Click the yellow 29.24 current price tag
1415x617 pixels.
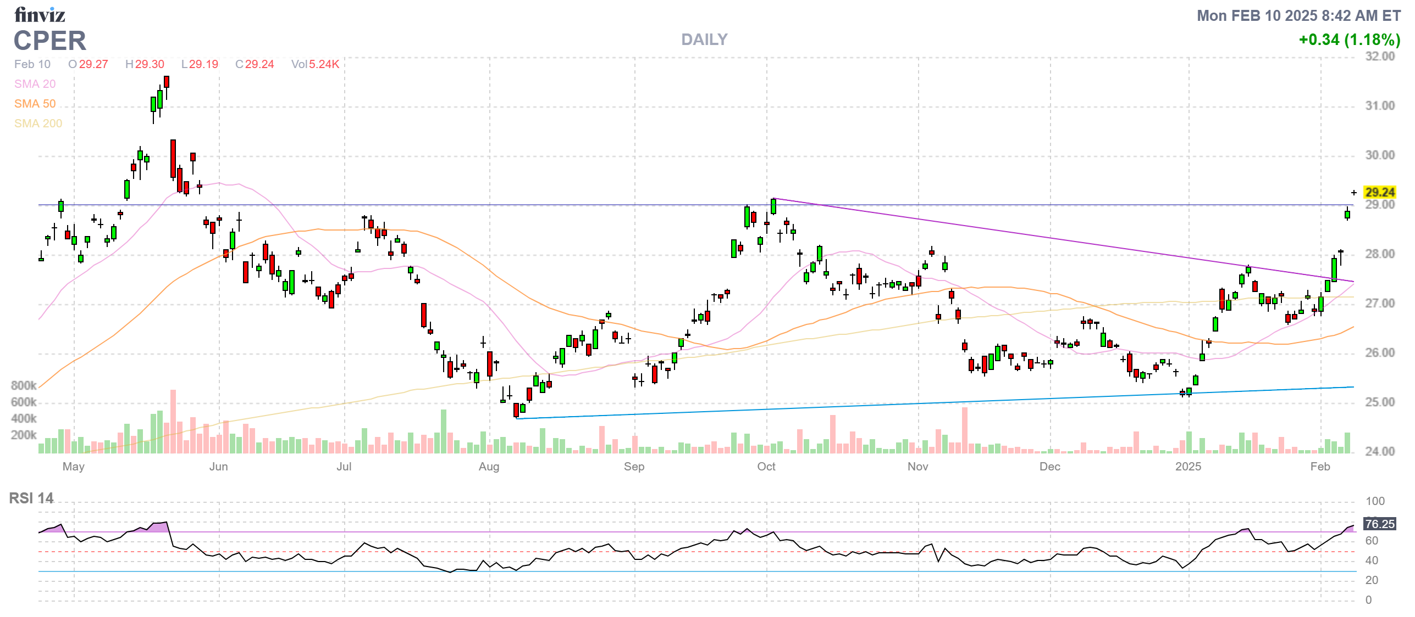click(x=1380, y=193)
